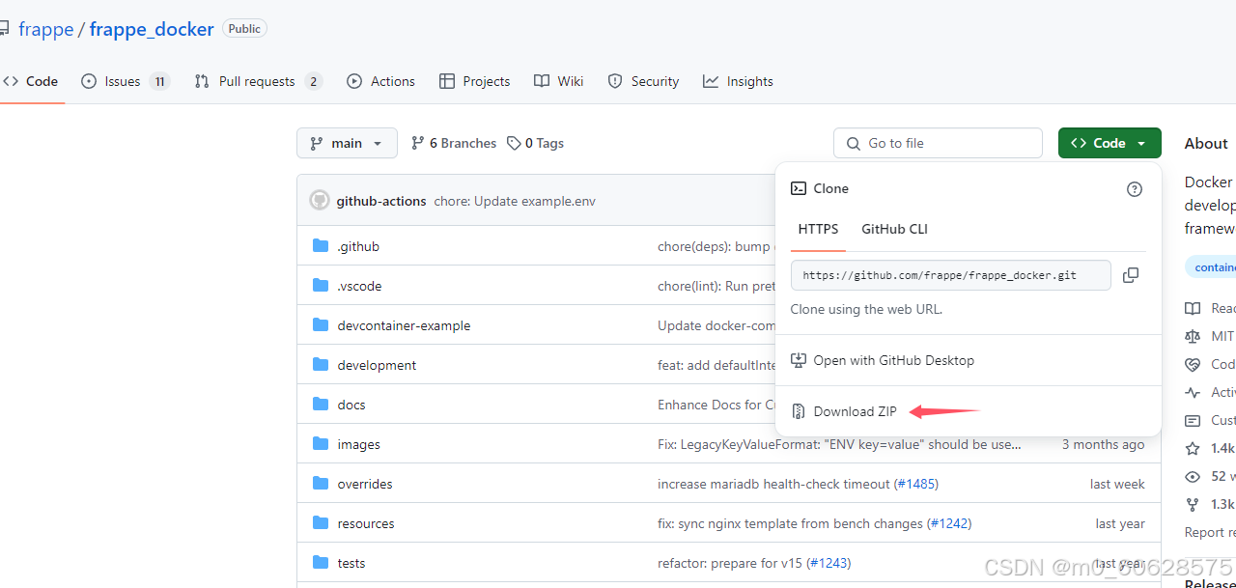Select the GitHub Desktop icon in clone menu
This screenshot has height=588, width=1236.
[799, 359]
